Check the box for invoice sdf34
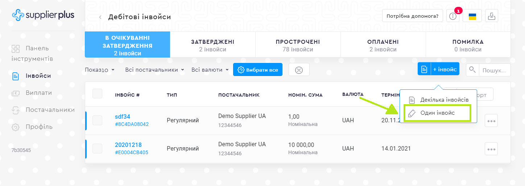 98,121
